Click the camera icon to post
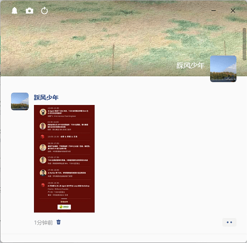The width and height of the screenshot is (247, 243). 30,11
